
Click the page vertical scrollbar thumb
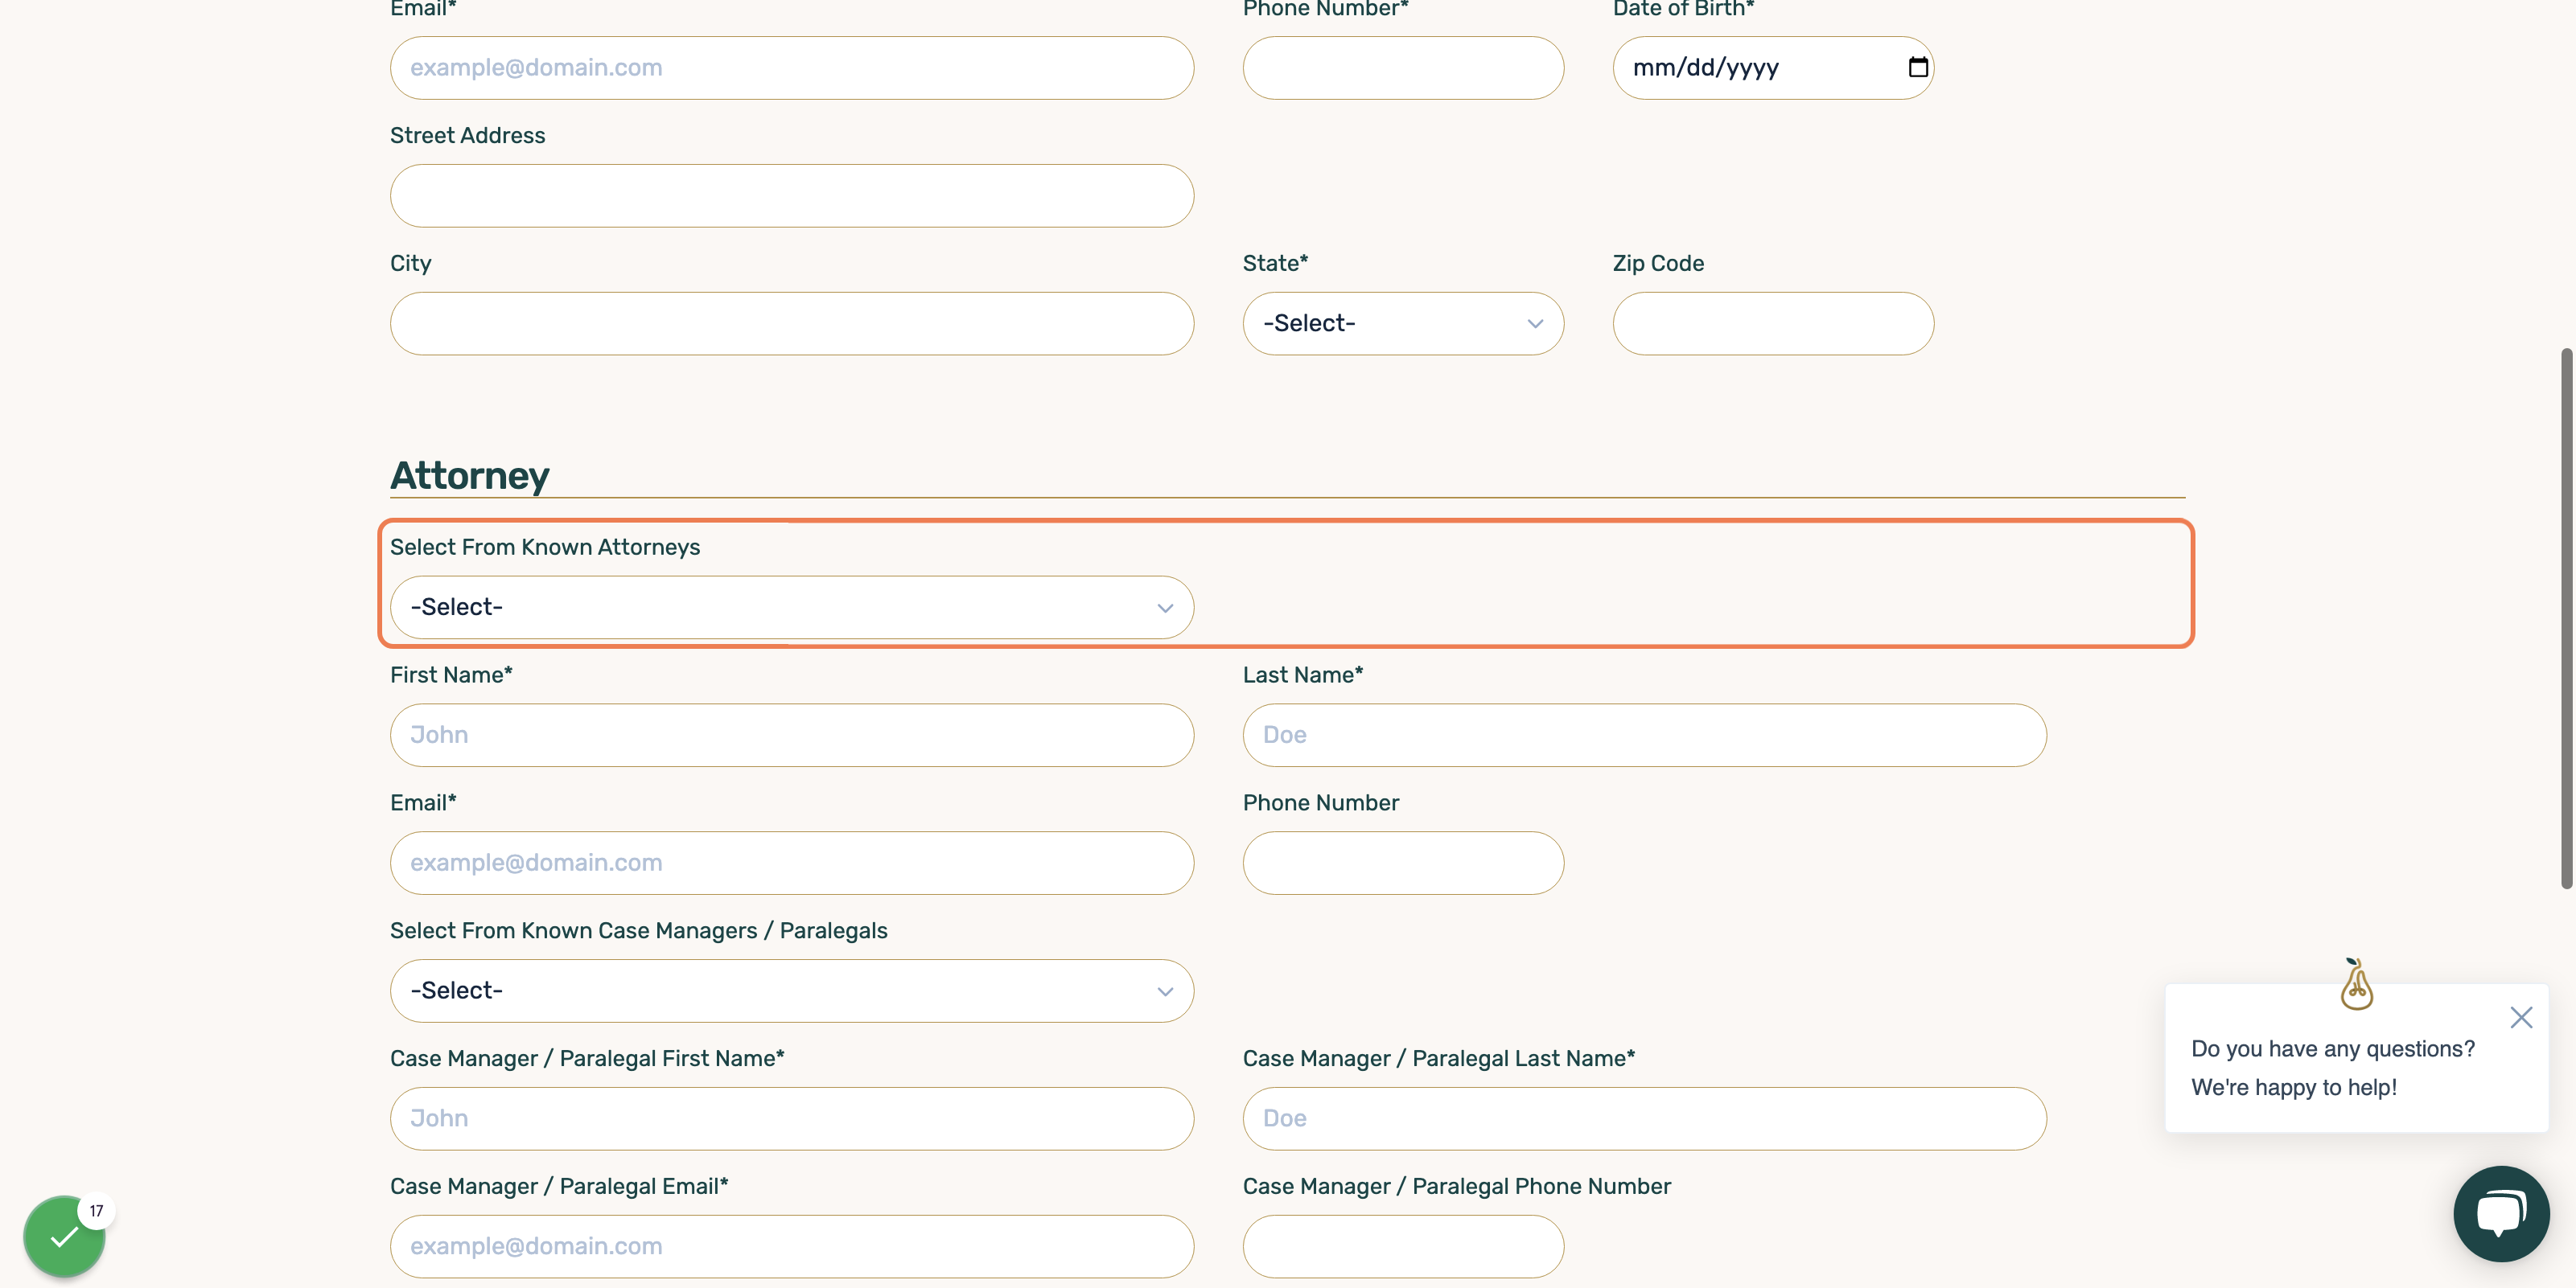(x=2566, y=617)
